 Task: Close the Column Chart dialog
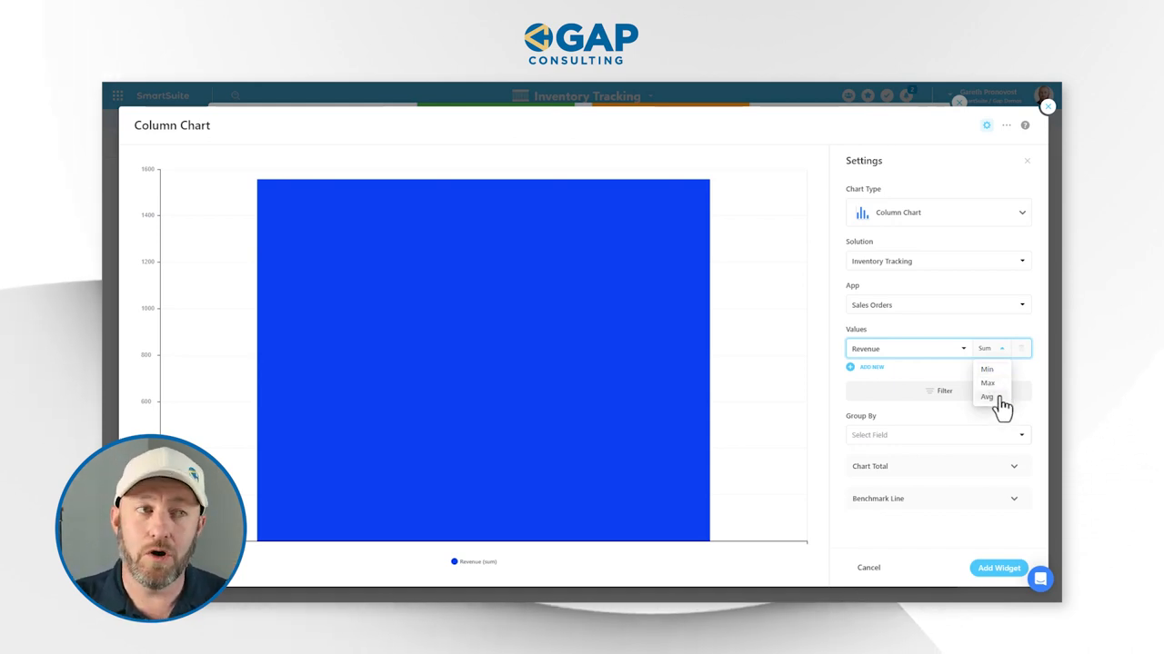[1048, 106]
